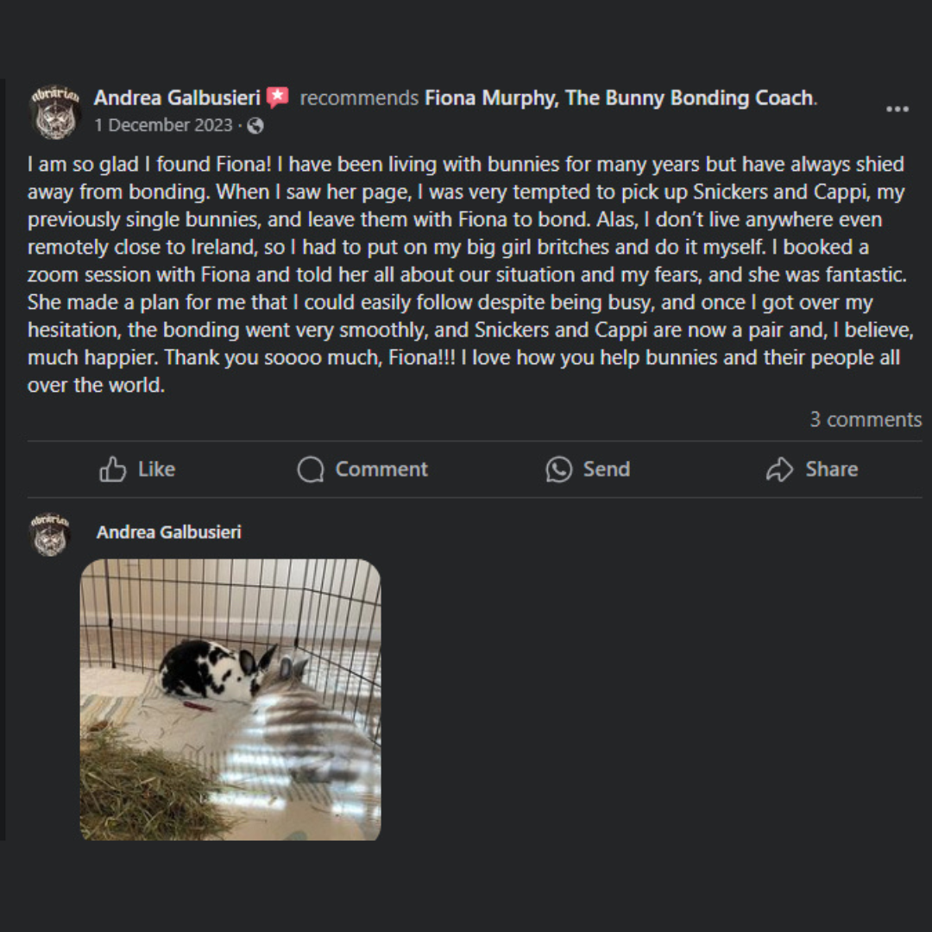932x932 pixels.
Task: Click the 1 December 2023 timestamp
Action: [164, 126]
